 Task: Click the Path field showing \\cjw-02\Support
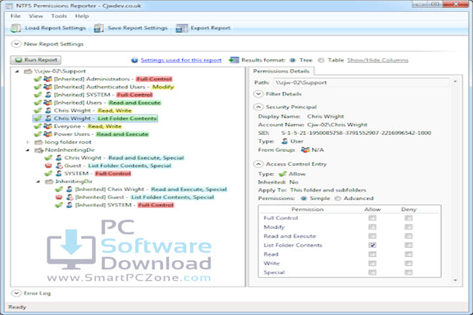(x=361, y=83)
